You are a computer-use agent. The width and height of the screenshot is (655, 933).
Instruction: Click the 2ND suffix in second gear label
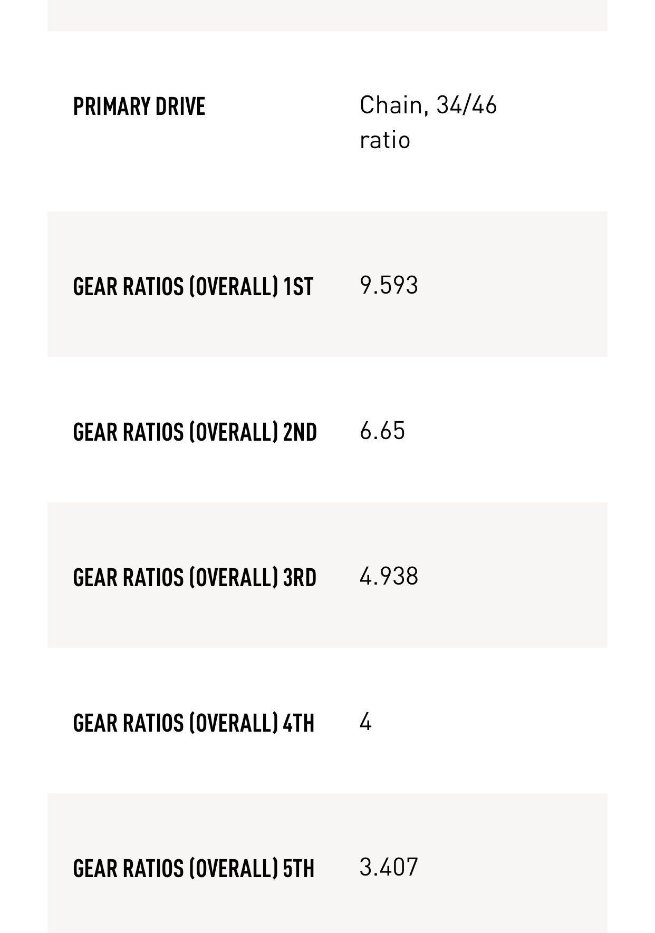[300, 432]
